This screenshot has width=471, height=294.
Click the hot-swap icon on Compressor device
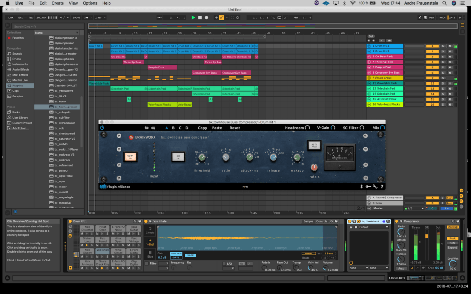point(453,221)
